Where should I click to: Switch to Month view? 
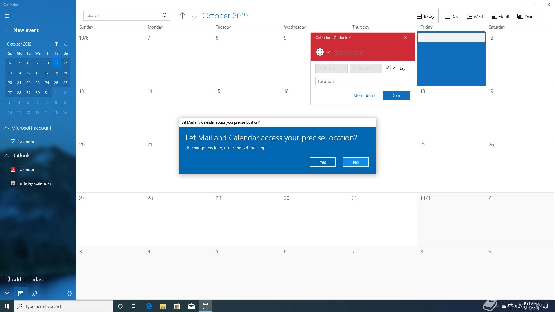click(501, 16)
